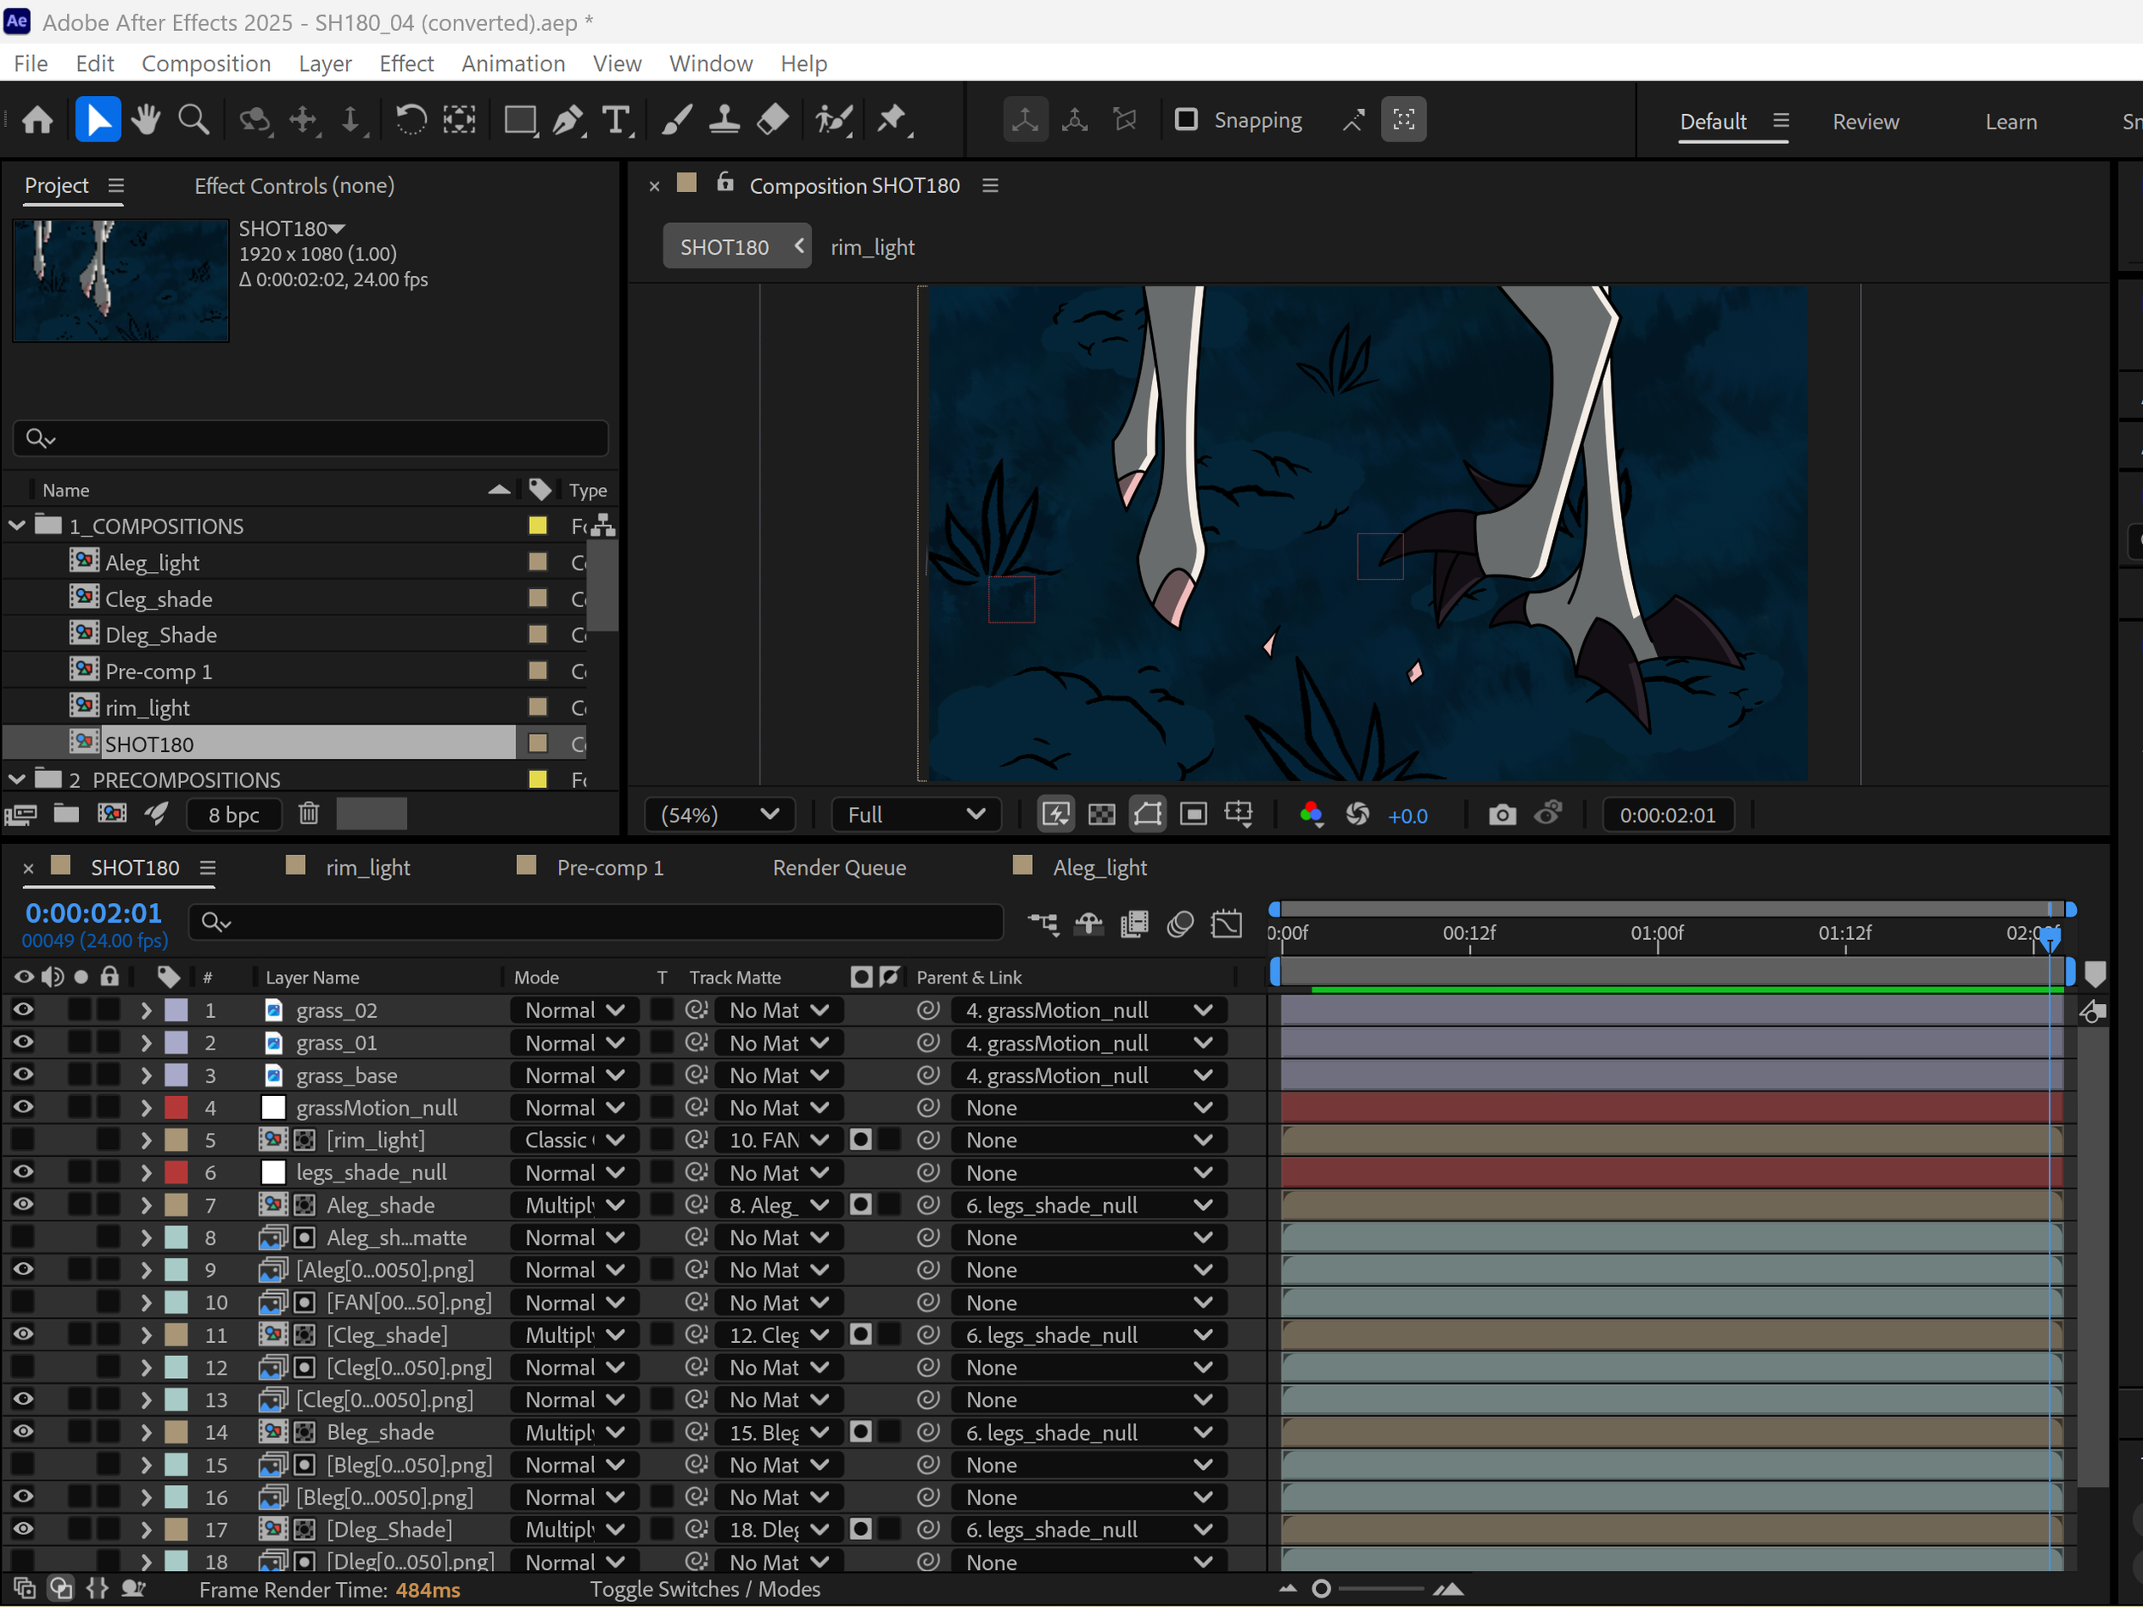Select the Clone Stamp tool

tap(723, 120)
